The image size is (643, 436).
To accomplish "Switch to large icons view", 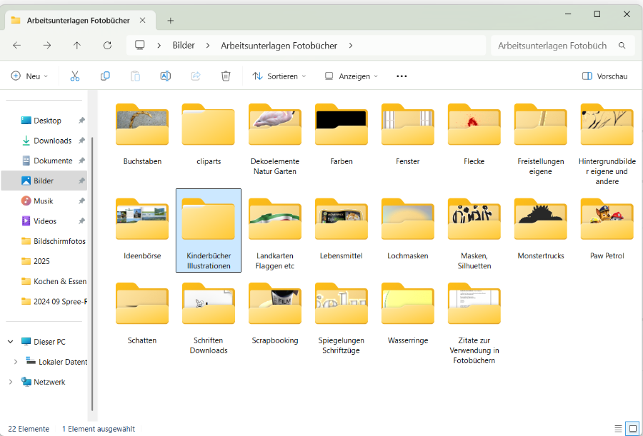I will (x=632, y=429).
